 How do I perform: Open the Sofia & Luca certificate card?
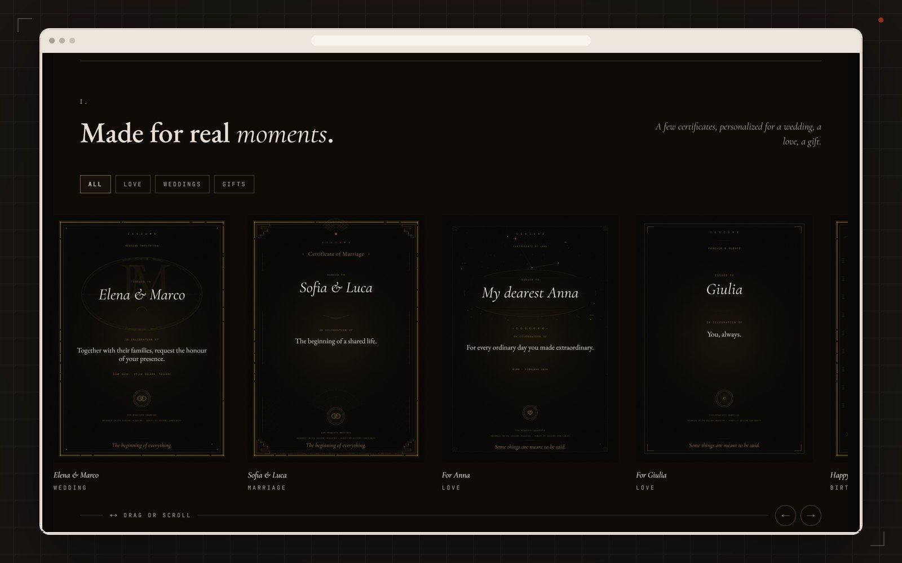point(336,338)
